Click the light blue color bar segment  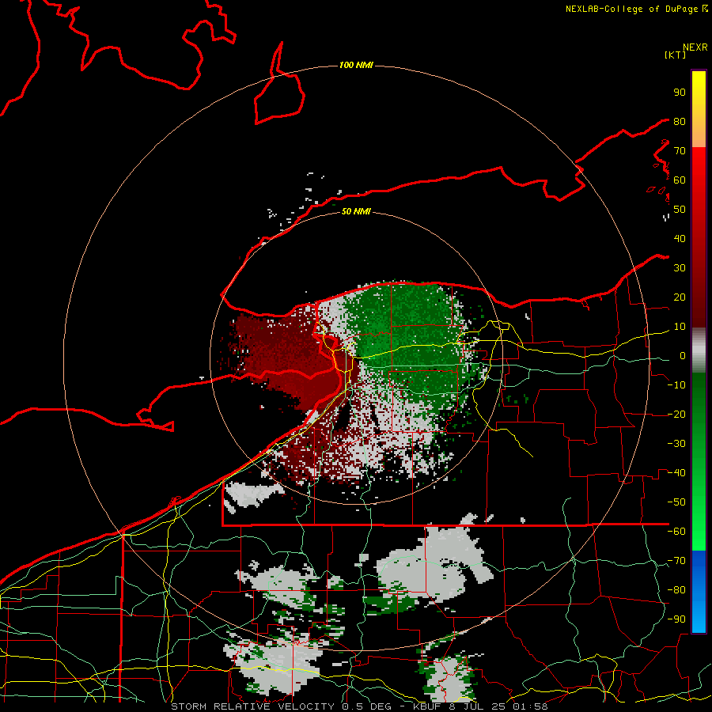click(x=699, y=618)
